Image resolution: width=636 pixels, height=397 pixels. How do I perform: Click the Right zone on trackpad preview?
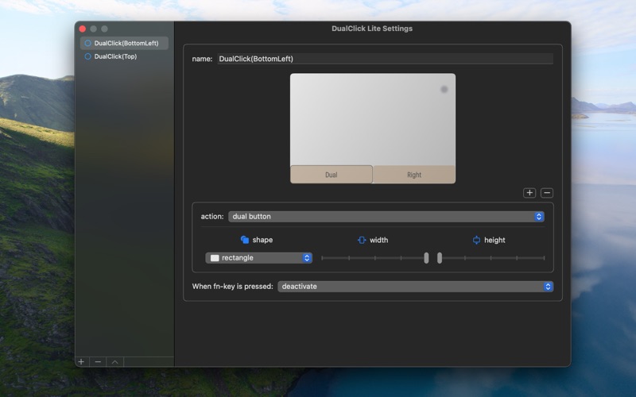(414, 175)
